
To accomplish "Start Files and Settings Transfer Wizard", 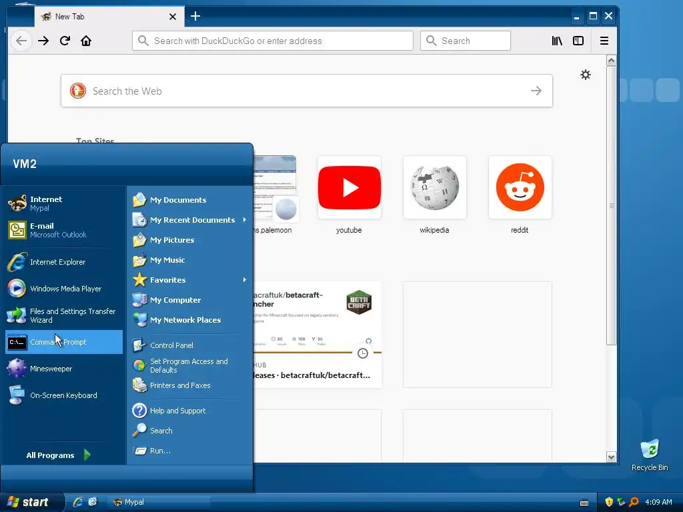I will 63,315.
